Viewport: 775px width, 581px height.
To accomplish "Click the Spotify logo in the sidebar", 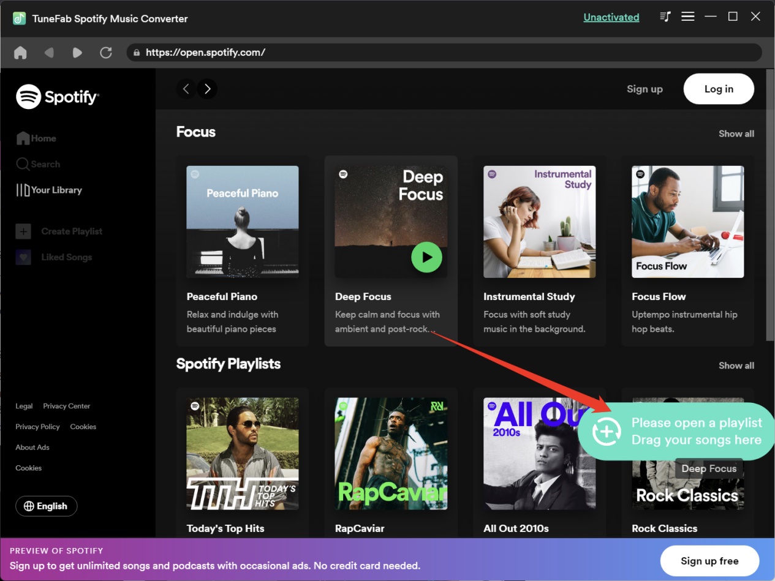I will (58, 96).
